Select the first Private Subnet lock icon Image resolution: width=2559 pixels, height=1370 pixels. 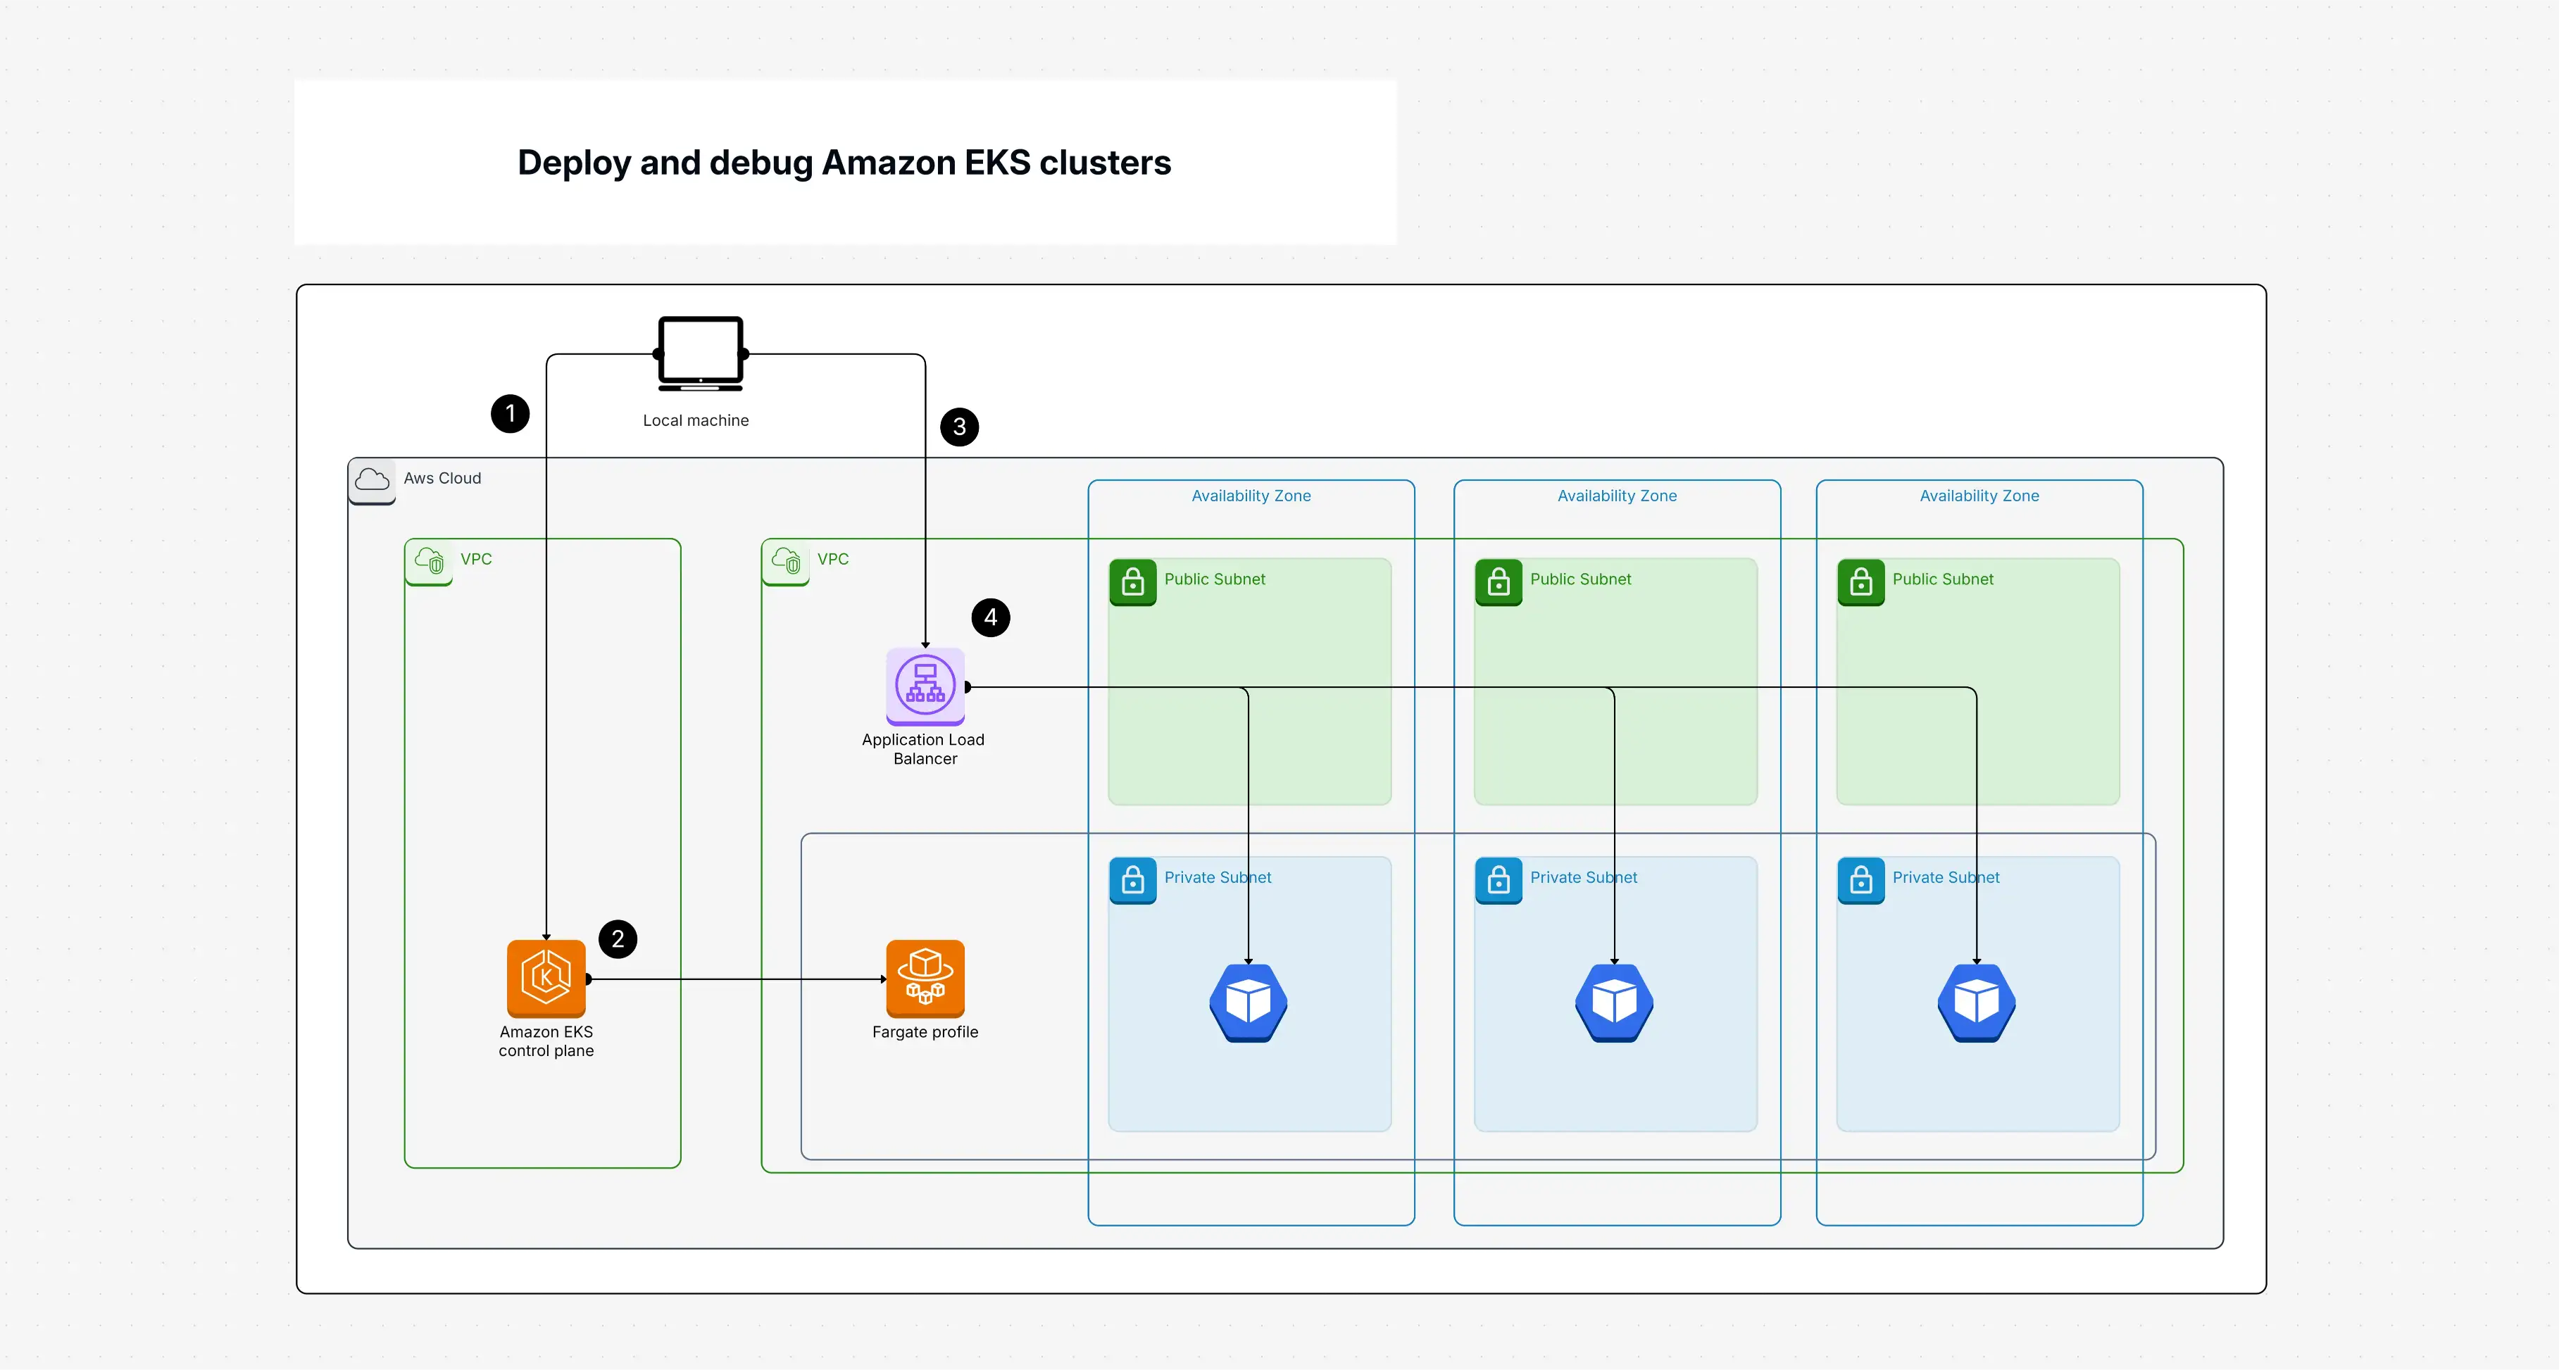pos(1132,880)
